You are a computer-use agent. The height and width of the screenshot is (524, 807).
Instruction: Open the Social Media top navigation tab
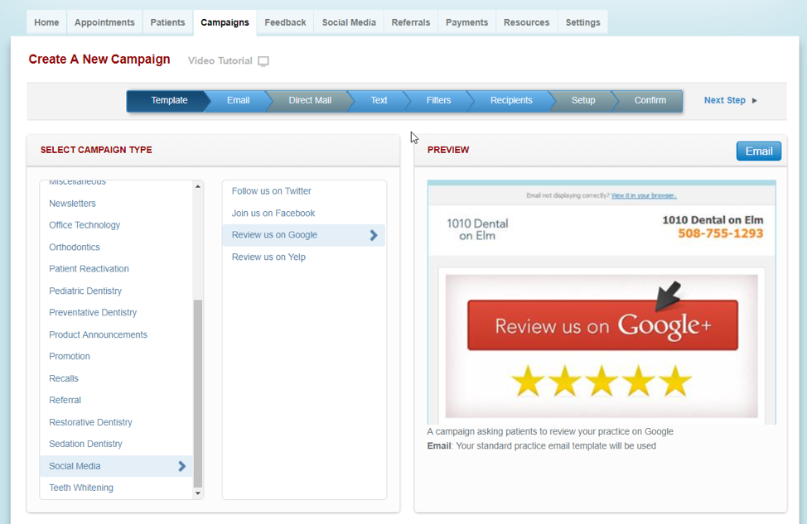[349, 22]
